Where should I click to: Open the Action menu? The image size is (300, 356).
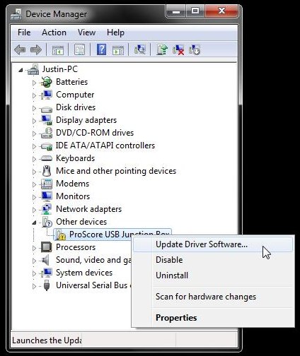pos(54,32)
